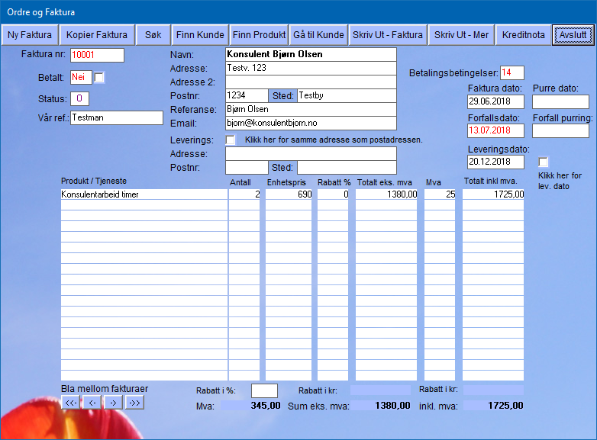This screenshot has height=440, width=597.
Task: Toggle the Betalt checkbox
Action: point(99,77)
